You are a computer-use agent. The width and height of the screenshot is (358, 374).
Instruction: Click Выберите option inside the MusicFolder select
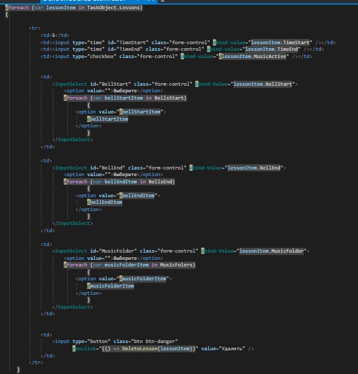[125, 258]
